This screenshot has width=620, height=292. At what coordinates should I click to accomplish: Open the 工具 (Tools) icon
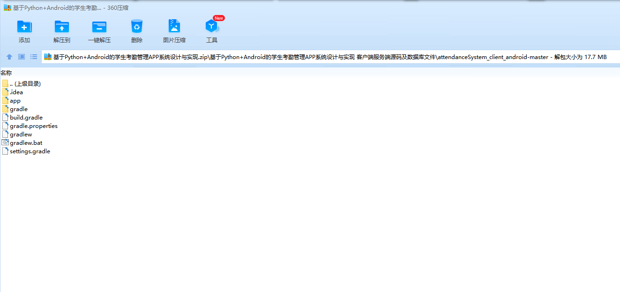click(x=212, y=26)
